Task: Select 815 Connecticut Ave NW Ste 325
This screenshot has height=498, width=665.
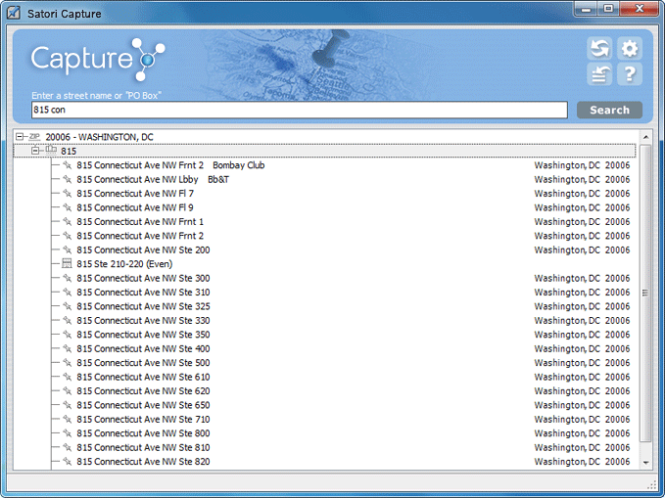Action: pyautogui.click(x=143, y=306)
